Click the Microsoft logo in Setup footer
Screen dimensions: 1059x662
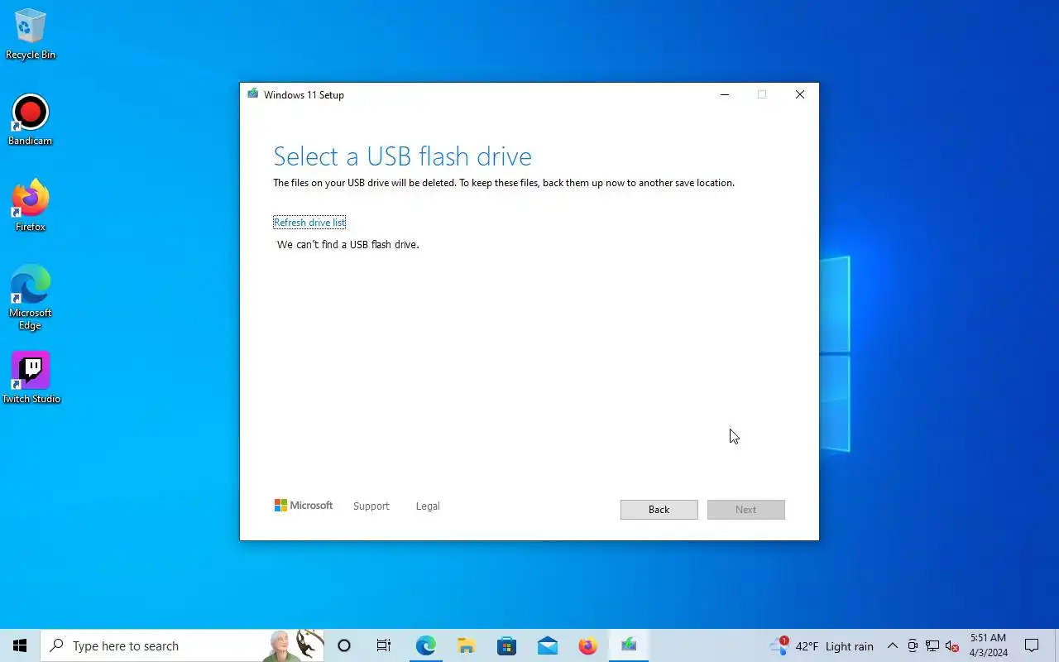[304, 506]
